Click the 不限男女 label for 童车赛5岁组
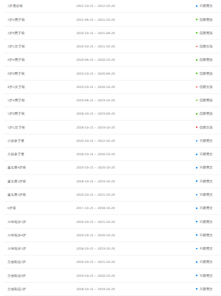221x296 pixels. click(x=206, y=181)
